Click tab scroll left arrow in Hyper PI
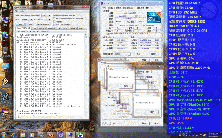Viewport: 223px width, 138px height. click(x=84, y=28)
